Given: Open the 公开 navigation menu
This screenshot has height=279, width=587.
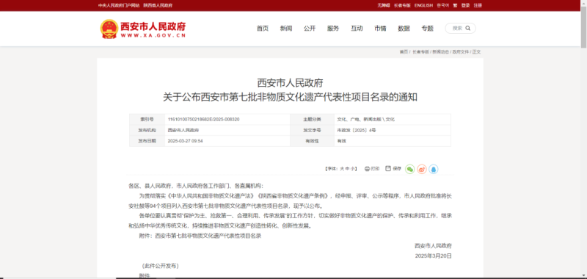Looking at the screenshot, I should click(310, 29).
